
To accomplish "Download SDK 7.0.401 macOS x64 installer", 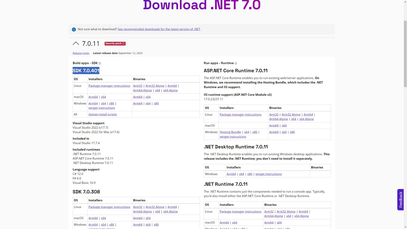I will click(x=103, y=97).
